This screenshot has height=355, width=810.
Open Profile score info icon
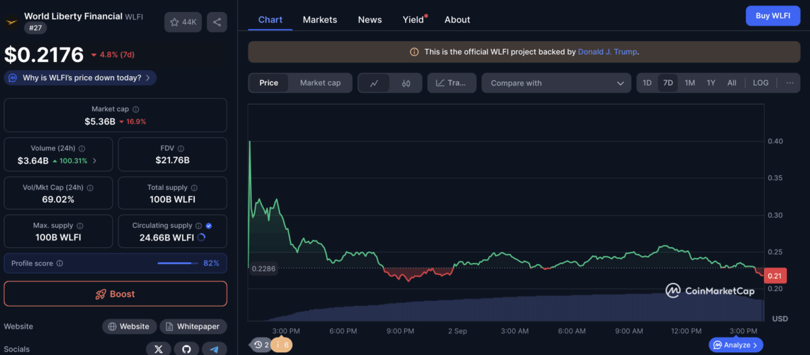coord(59,263)
